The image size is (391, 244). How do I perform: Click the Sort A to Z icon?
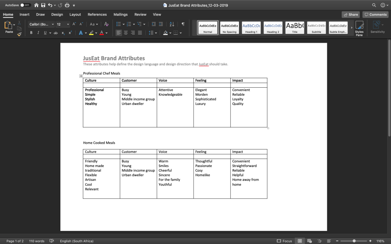[172, 24]
